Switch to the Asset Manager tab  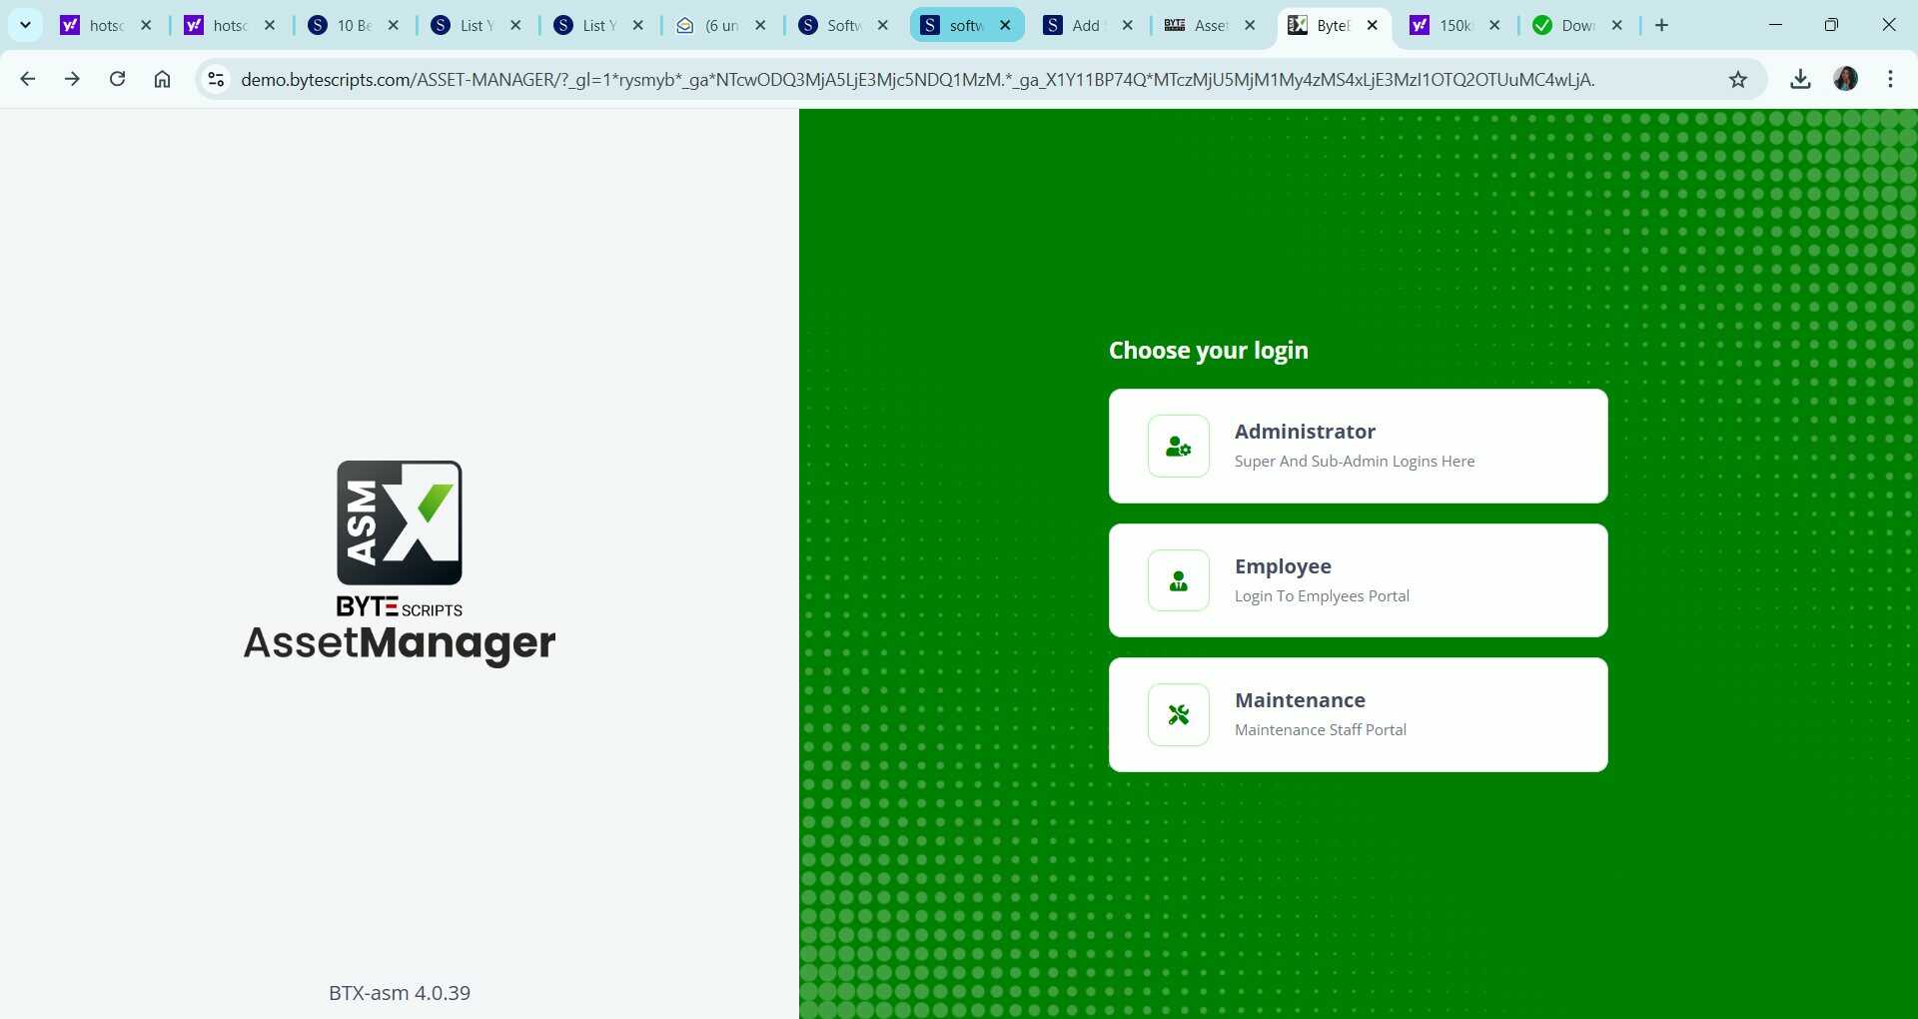pyautogui.click(x=1204, y=25)
